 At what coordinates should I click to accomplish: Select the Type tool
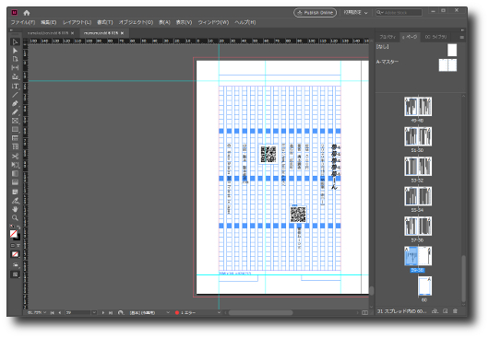coord(15,86)
